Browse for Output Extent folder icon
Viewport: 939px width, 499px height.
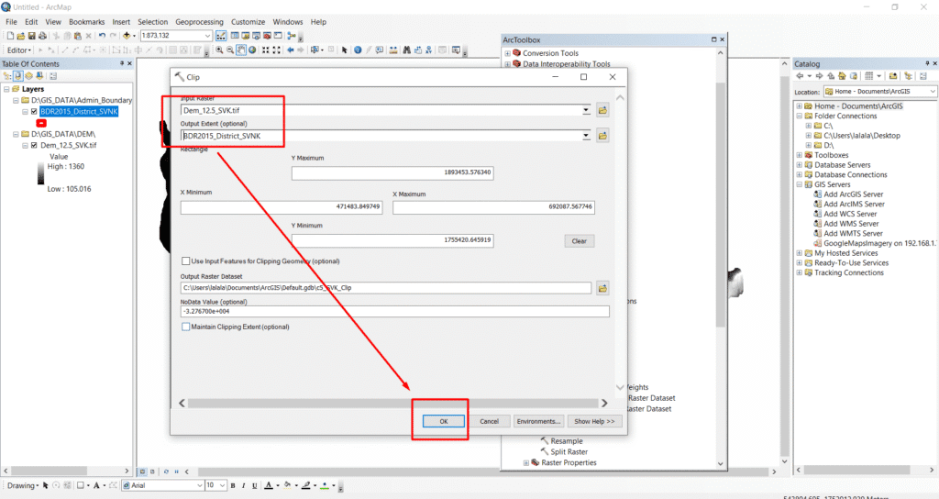pyautogui.click(x=602, y=136)
